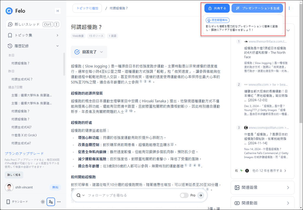Collapse the sources panel chevron
Image resolution: width=303 pixels, height=210 pixels.
288,30
